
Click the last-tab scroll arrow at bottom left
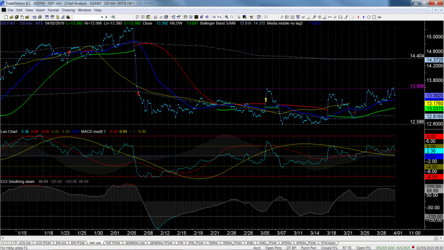13,243
